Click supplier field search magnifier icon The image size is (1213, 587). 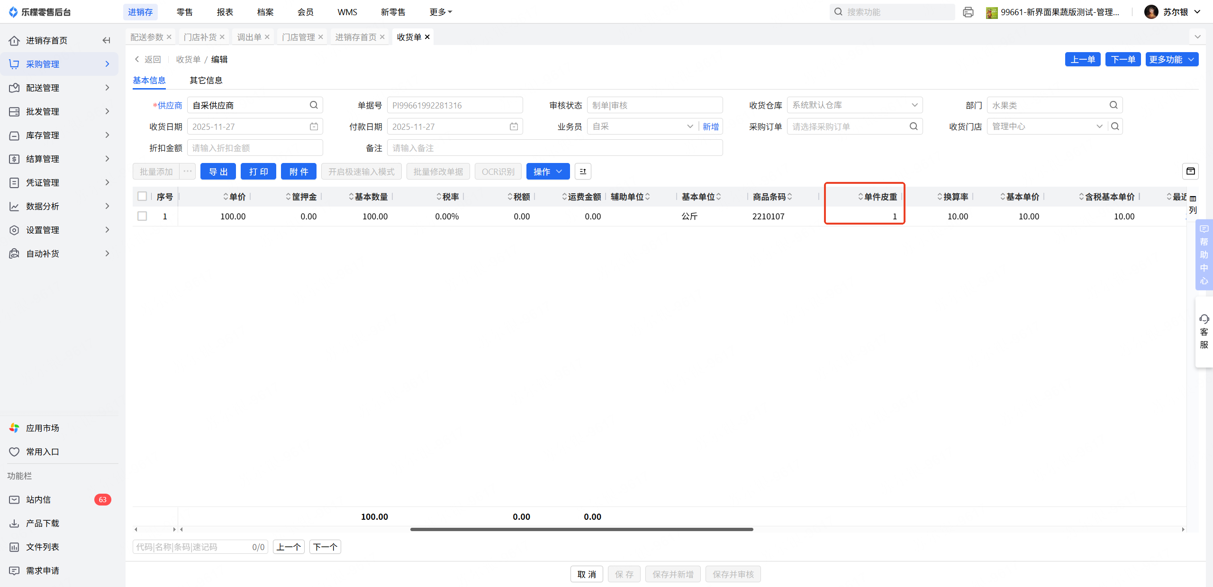pyautogui.click(x=314, y=105)
